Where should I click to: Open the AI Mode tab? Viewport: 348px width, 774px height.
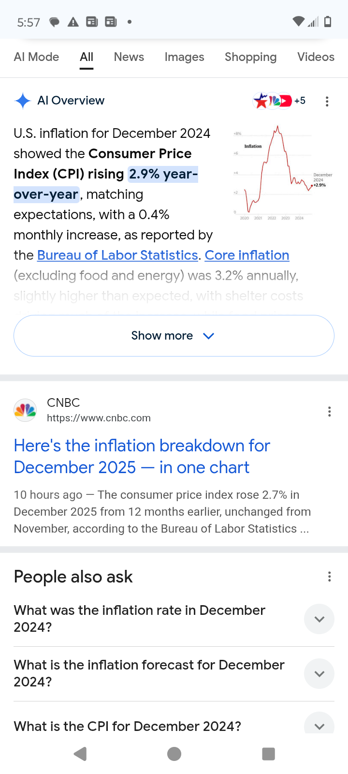[37, 57]
